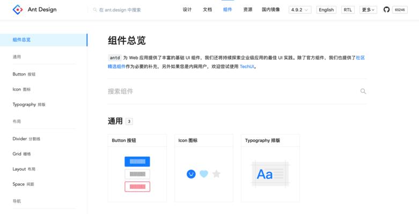Click the Ant Design logo icon
The image size is (419, 214).
coord(18,10)
